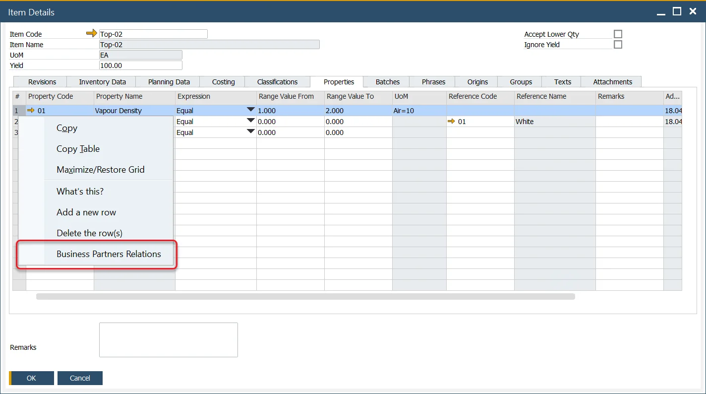Click Property Code 01 link arrow
Image resolution: width=706 pixels, height=394 pixels.
click(31, 111)
